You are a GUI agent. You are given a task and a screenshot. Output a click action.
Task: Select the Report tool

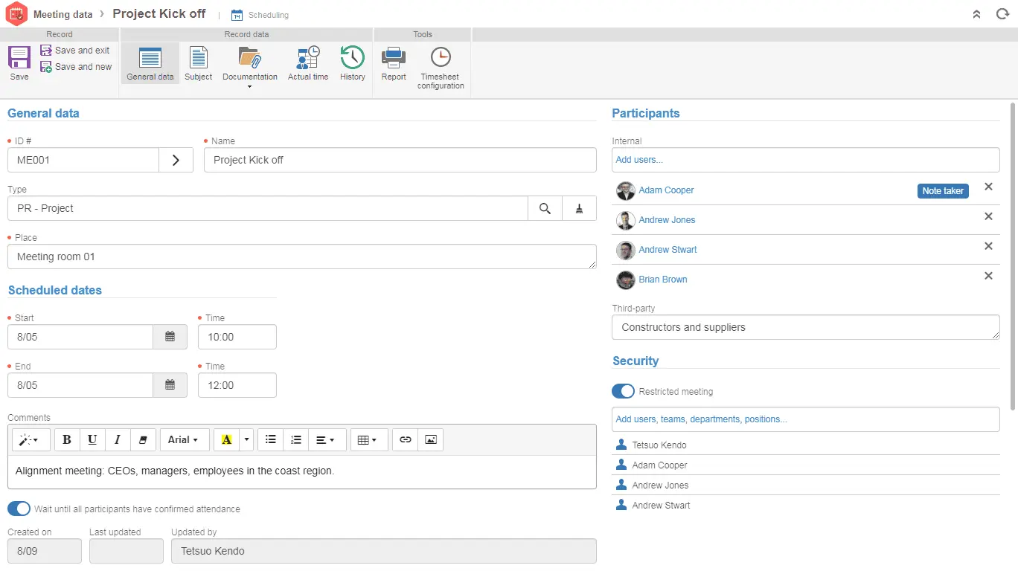[x=394, y=63]
